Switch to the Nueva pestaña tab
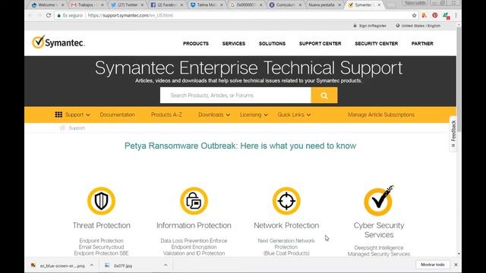 click(x=323, y=5)
